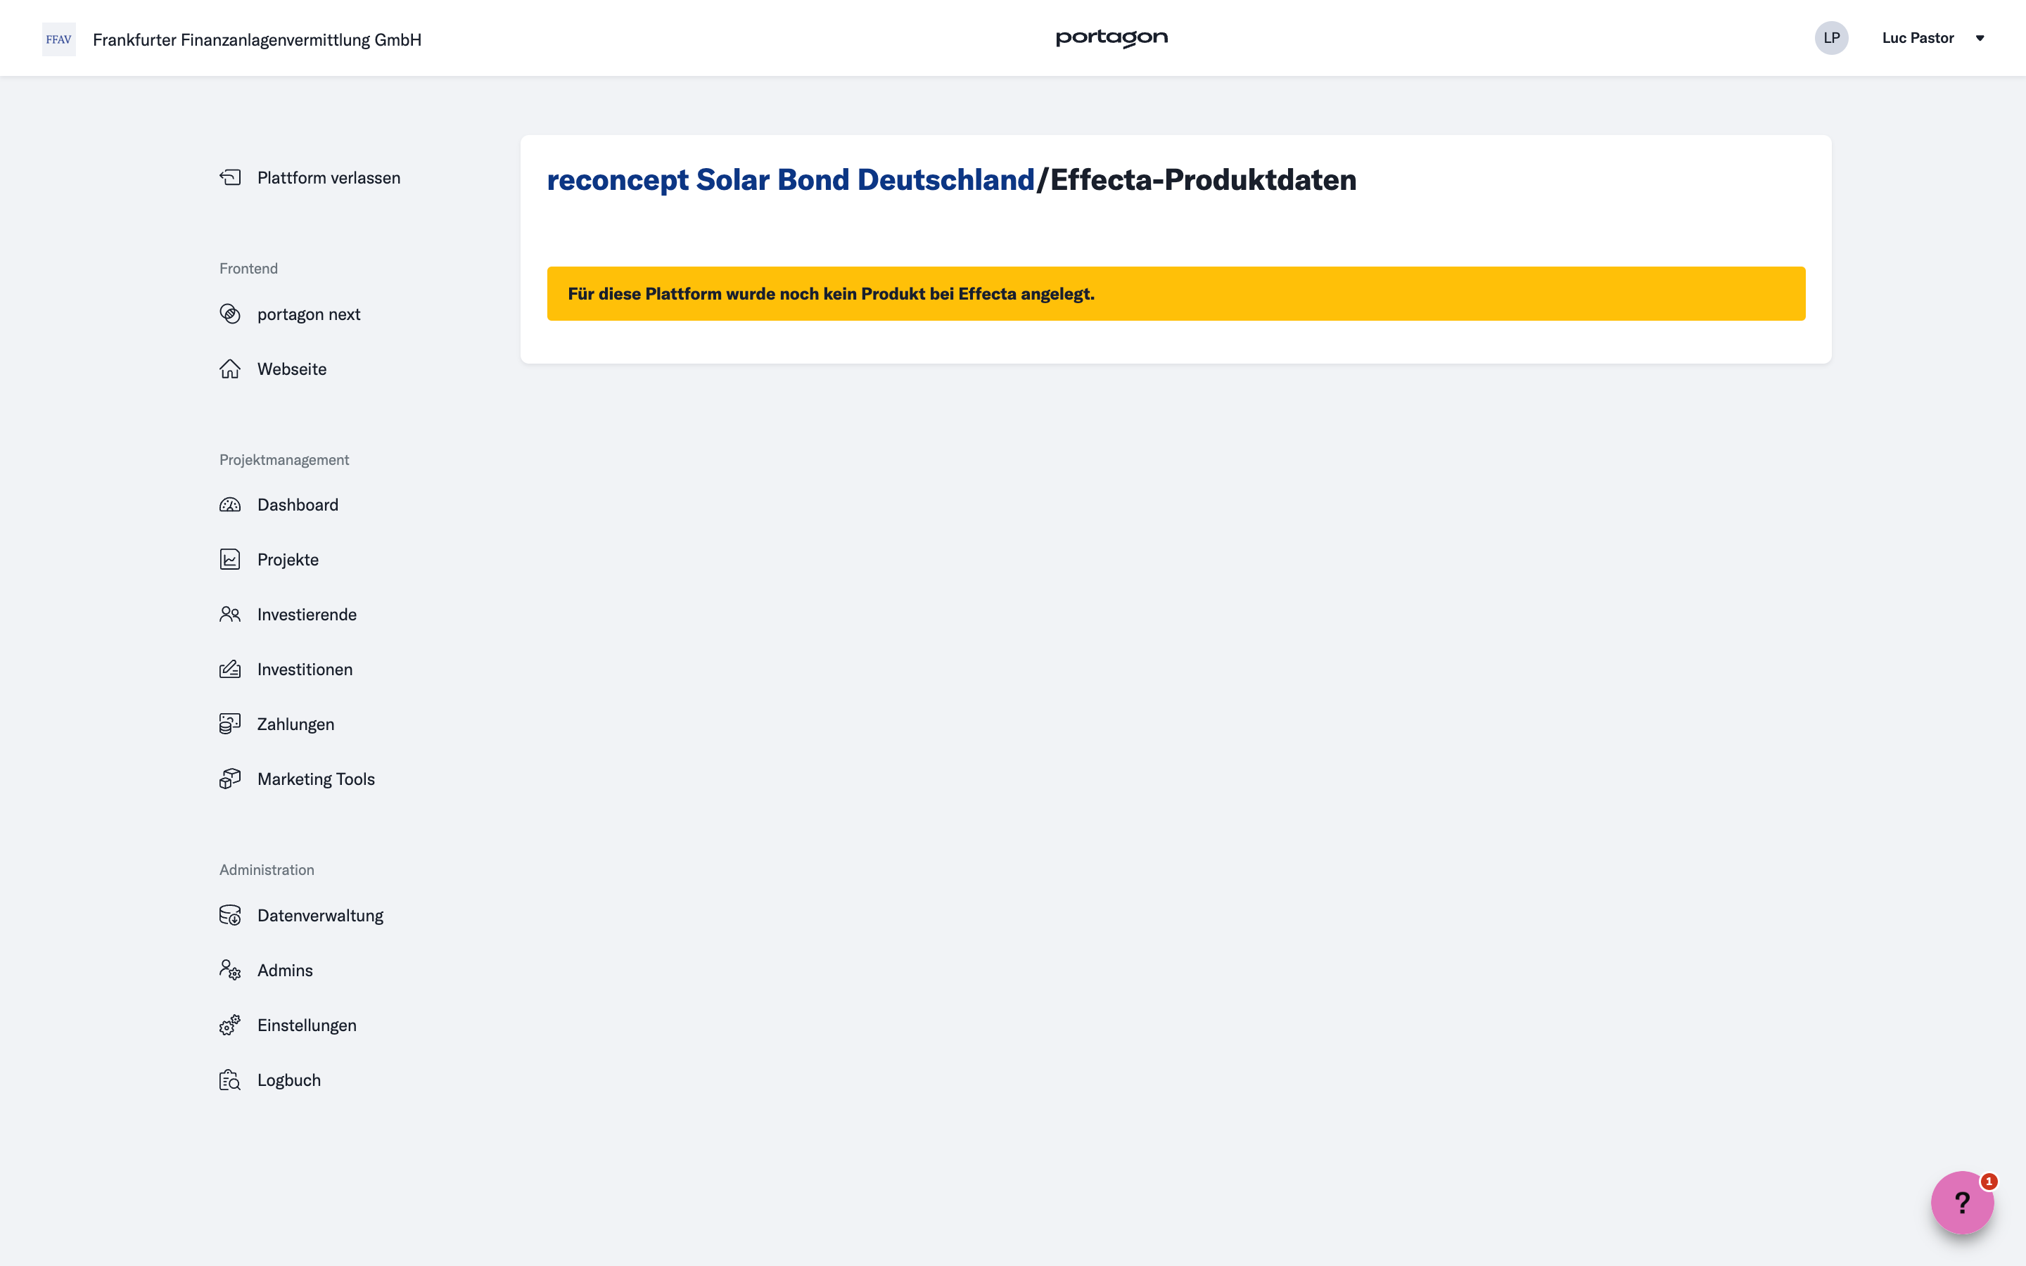Click the Admins user-gear icon

click(230, 971)
